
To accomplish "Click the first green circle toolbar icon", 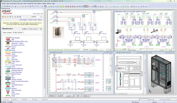I will click(x=61, y=6).
